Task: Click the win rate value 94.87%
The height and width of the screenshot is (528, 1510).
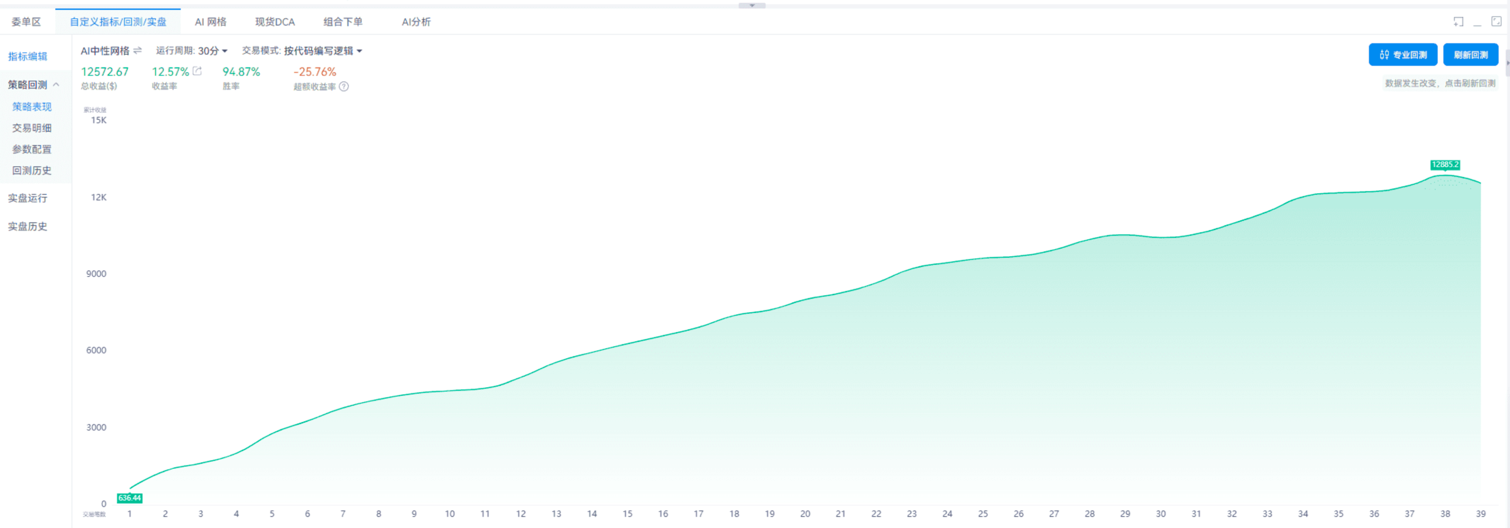Action: point(241,71)
